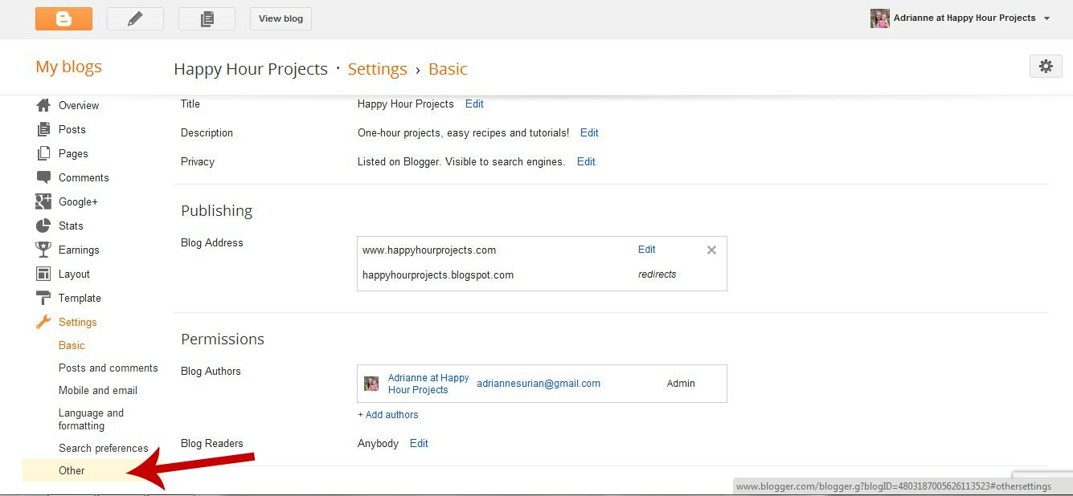Click the Comments speech bubble icon

pyautogui.click(x=43, y=177)
